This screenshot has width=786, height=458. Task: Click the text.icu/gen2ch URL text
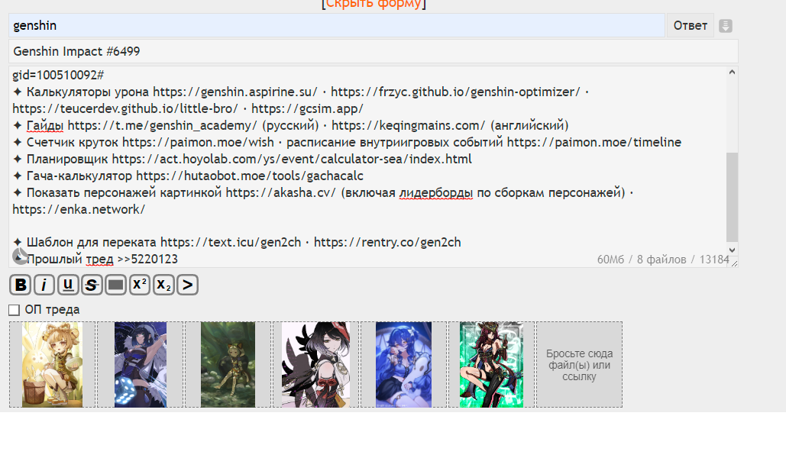(x=231, y=243)
